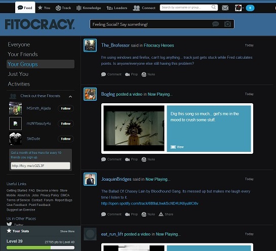Open the mail envelope icon in top bar
The height and width of the screenshot is (251, 276).
coord(225,8)
